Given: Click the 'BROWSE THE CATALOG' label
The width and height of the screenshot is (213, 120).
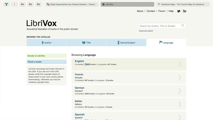Looking at the screenshot, I should tap(39, 37).
